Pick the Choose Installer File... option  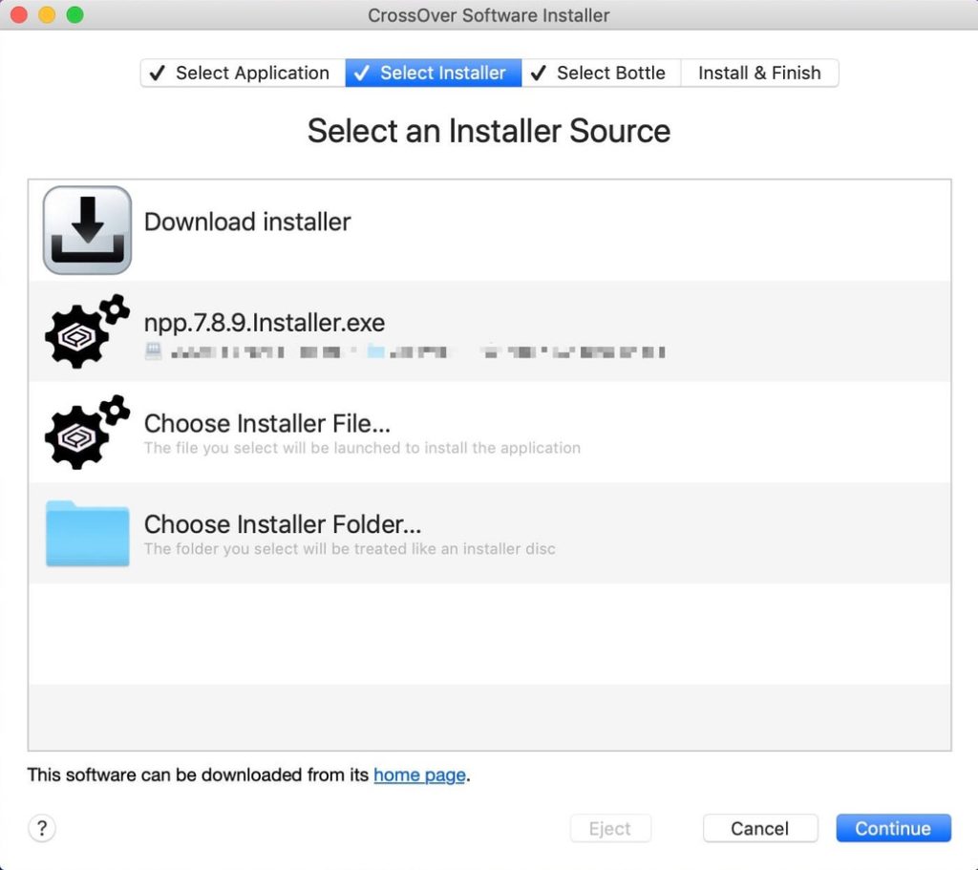490,433
